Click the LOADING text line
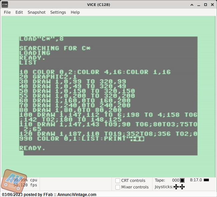 35,53
